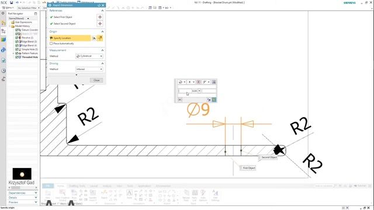Click the Undo arrow in title bar
This screenshot has width=374, height=210.
pos(17,2)
